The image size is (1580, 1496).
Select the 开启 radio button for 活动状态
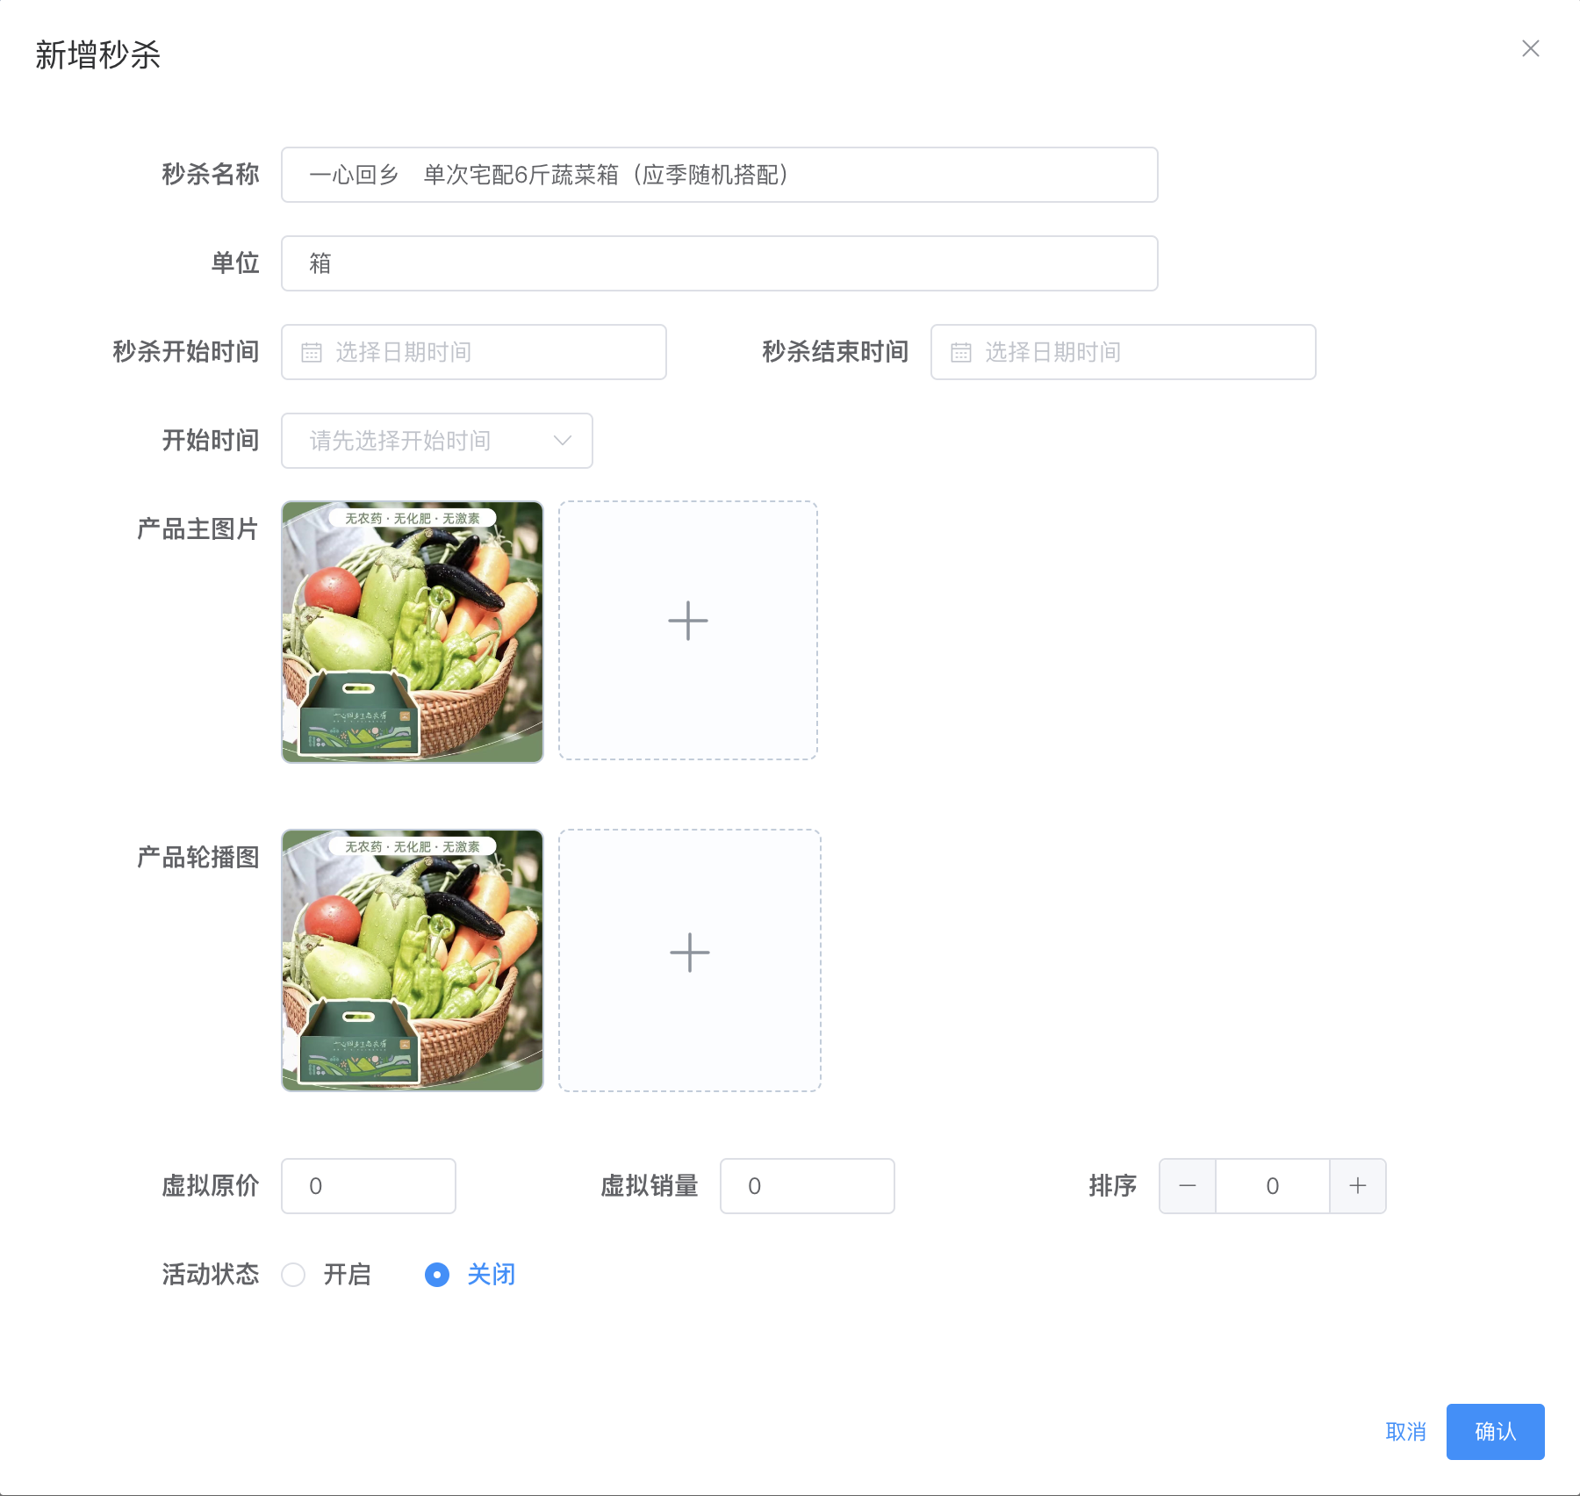click(293, 1274)
